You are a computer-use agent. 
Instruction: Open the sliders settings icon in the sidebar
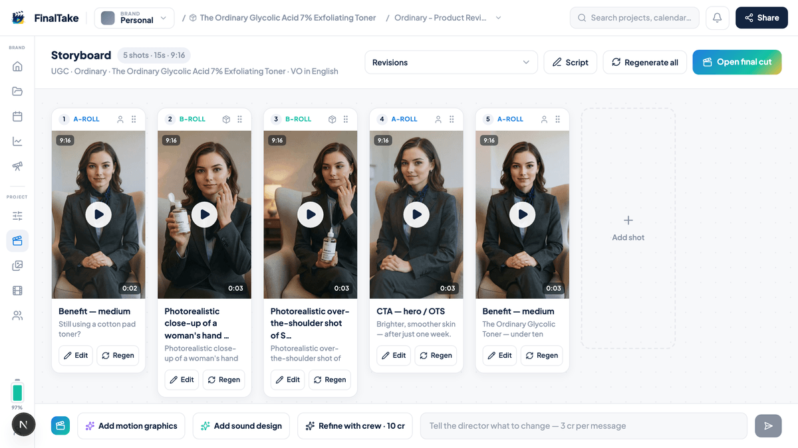17,216
